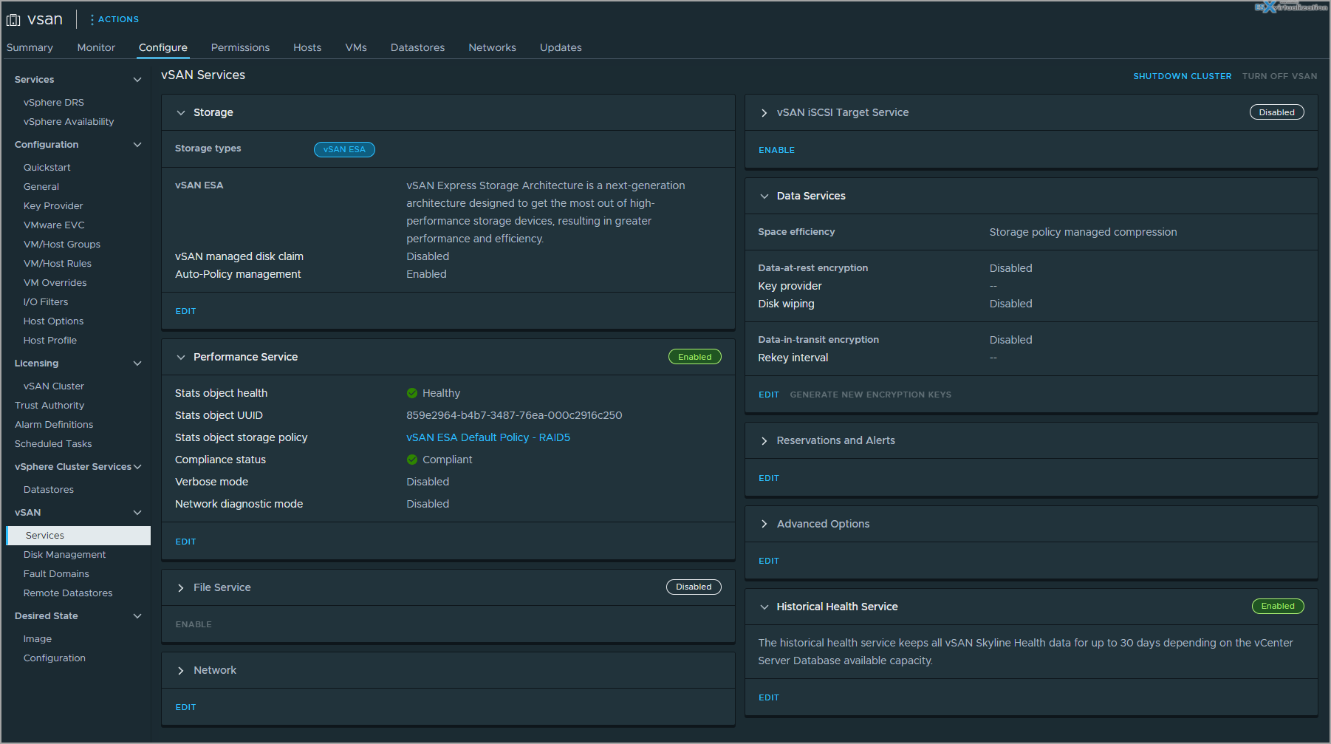Click Edit in the Storage card

(185, 311)
